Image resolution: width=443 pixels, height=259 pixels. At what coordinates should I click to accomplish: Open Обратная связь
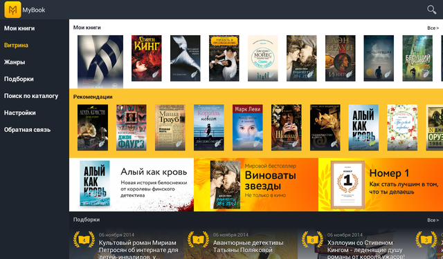click(x=27, y=130)
